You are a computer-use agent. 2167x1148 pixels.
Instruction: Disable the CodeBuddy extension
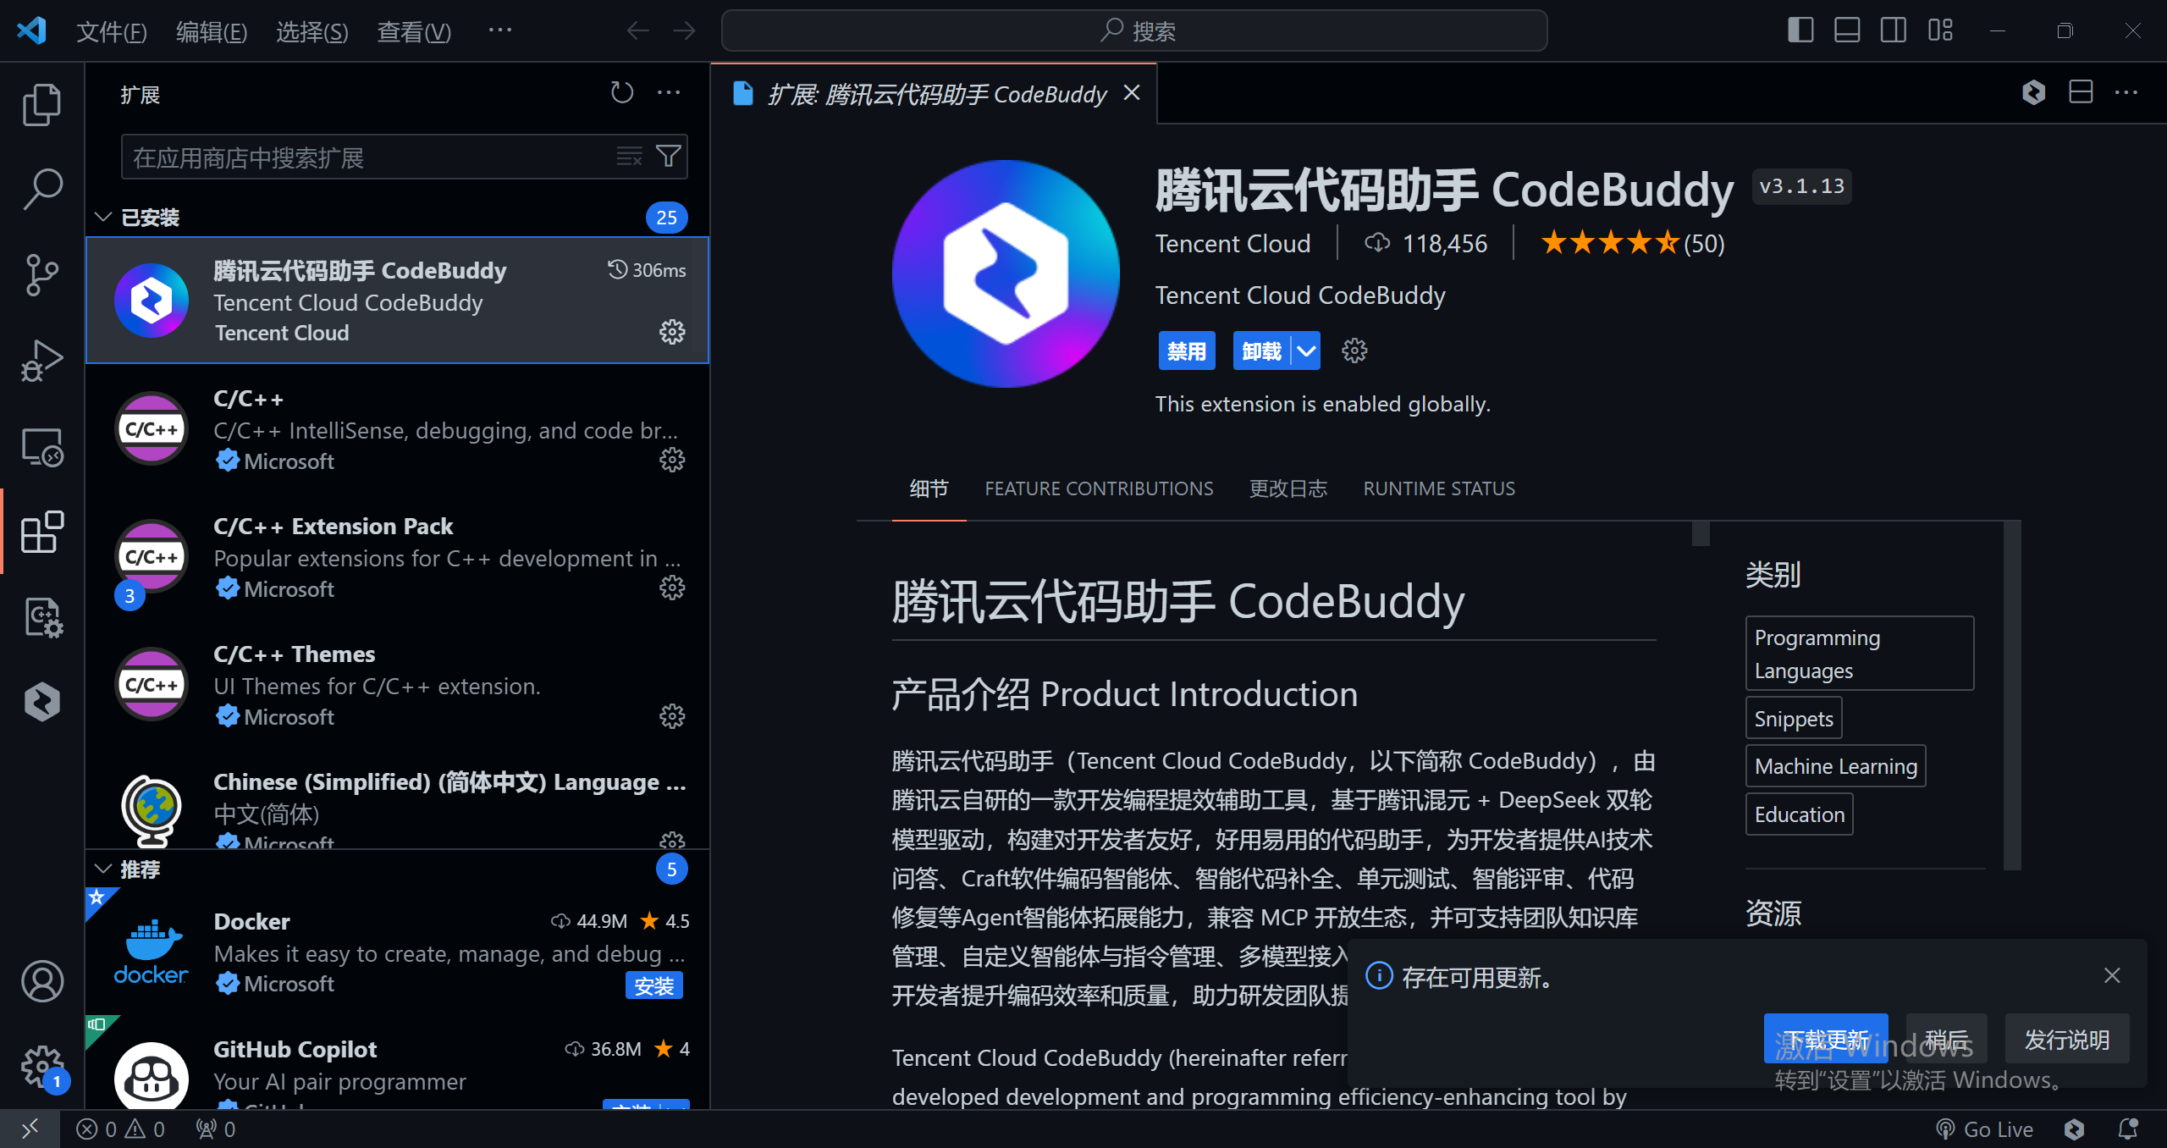1187,350
